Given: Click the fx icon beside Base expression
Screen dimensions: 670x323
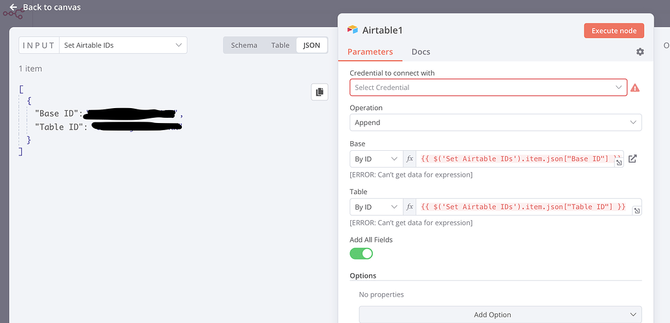Looking at the screenshot, I should pos(410,159).
